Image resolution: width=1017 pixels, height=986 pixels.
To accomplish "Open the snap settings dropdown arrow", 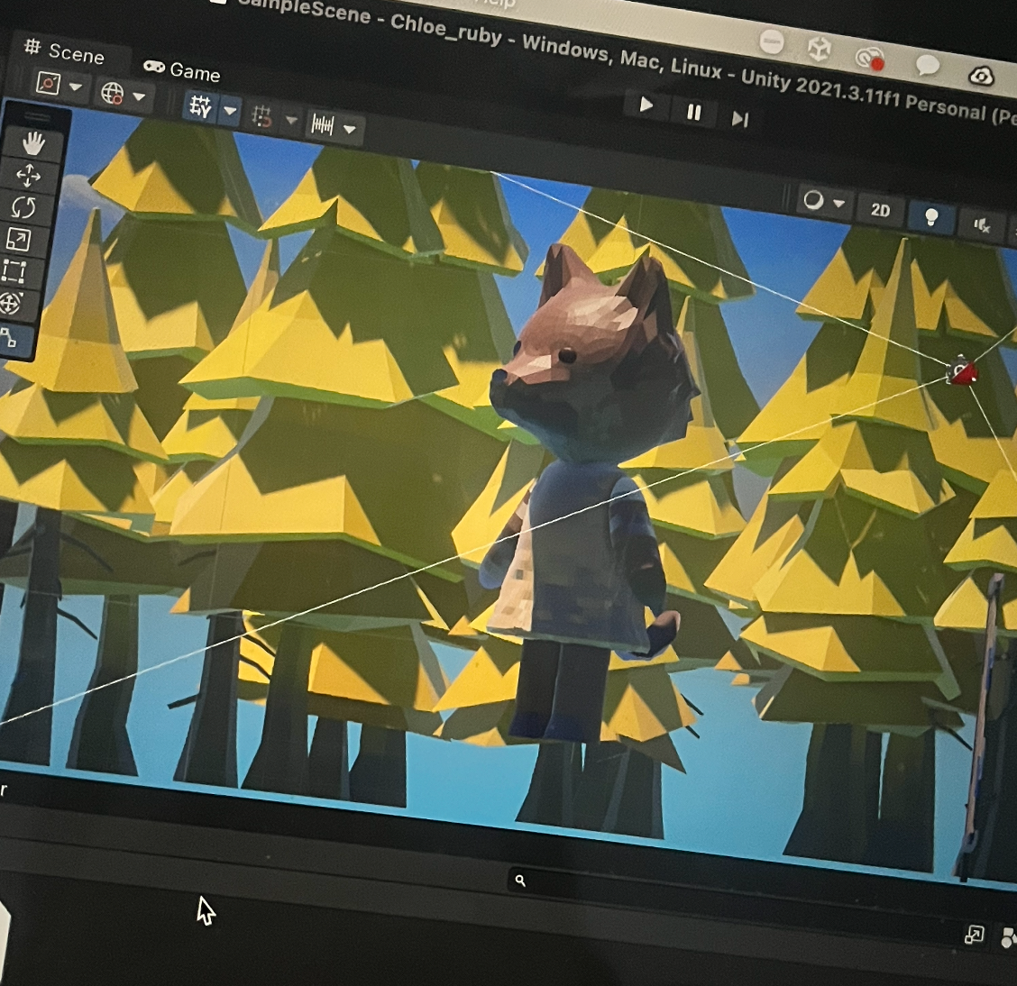I will (291, 120).
